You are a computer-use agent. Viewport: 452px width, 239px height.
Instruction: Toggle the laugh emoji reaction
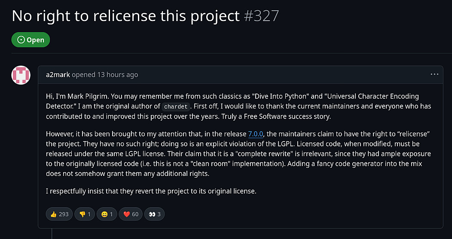pos(107,214)
